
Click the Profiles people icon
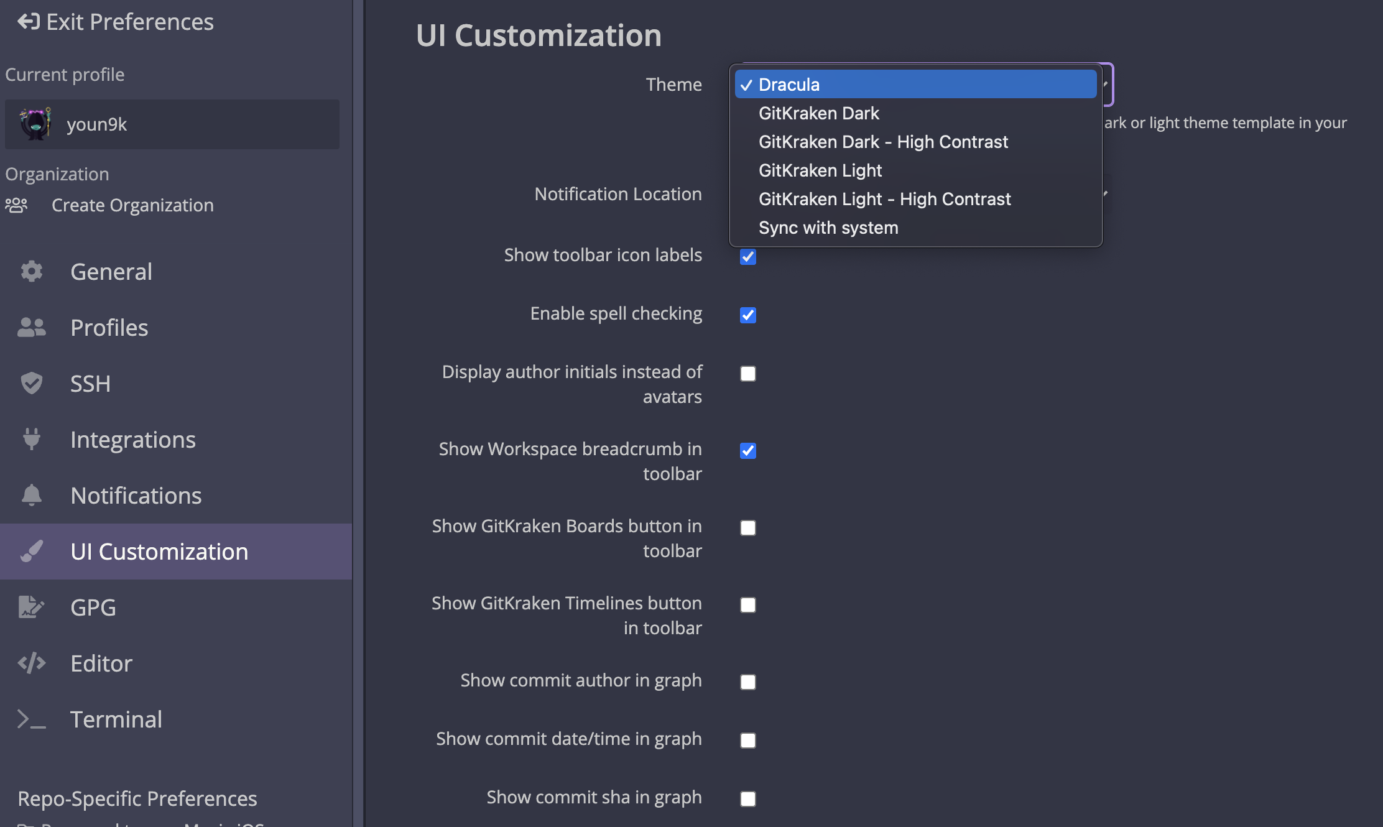[31, 328]
